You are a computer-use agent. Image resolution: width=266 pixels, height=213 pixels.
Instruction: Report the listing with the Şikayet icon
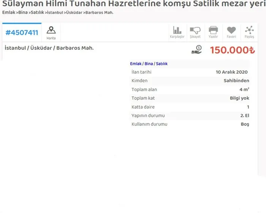coord(195,32)
